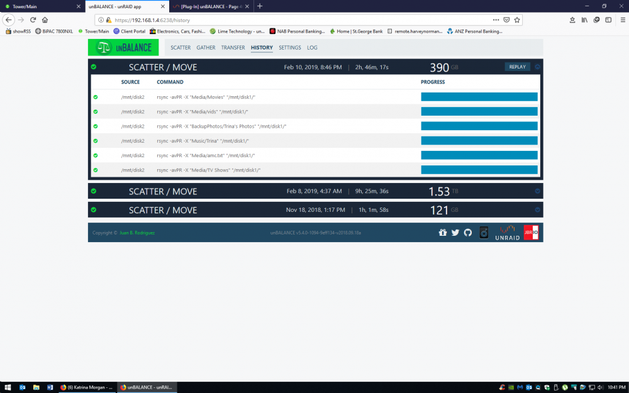Image resolution: width=629 pixels, height=393 pixels.
Task: Expand the Feb 8, 2019 operation chevron
Action: point(538,191)
